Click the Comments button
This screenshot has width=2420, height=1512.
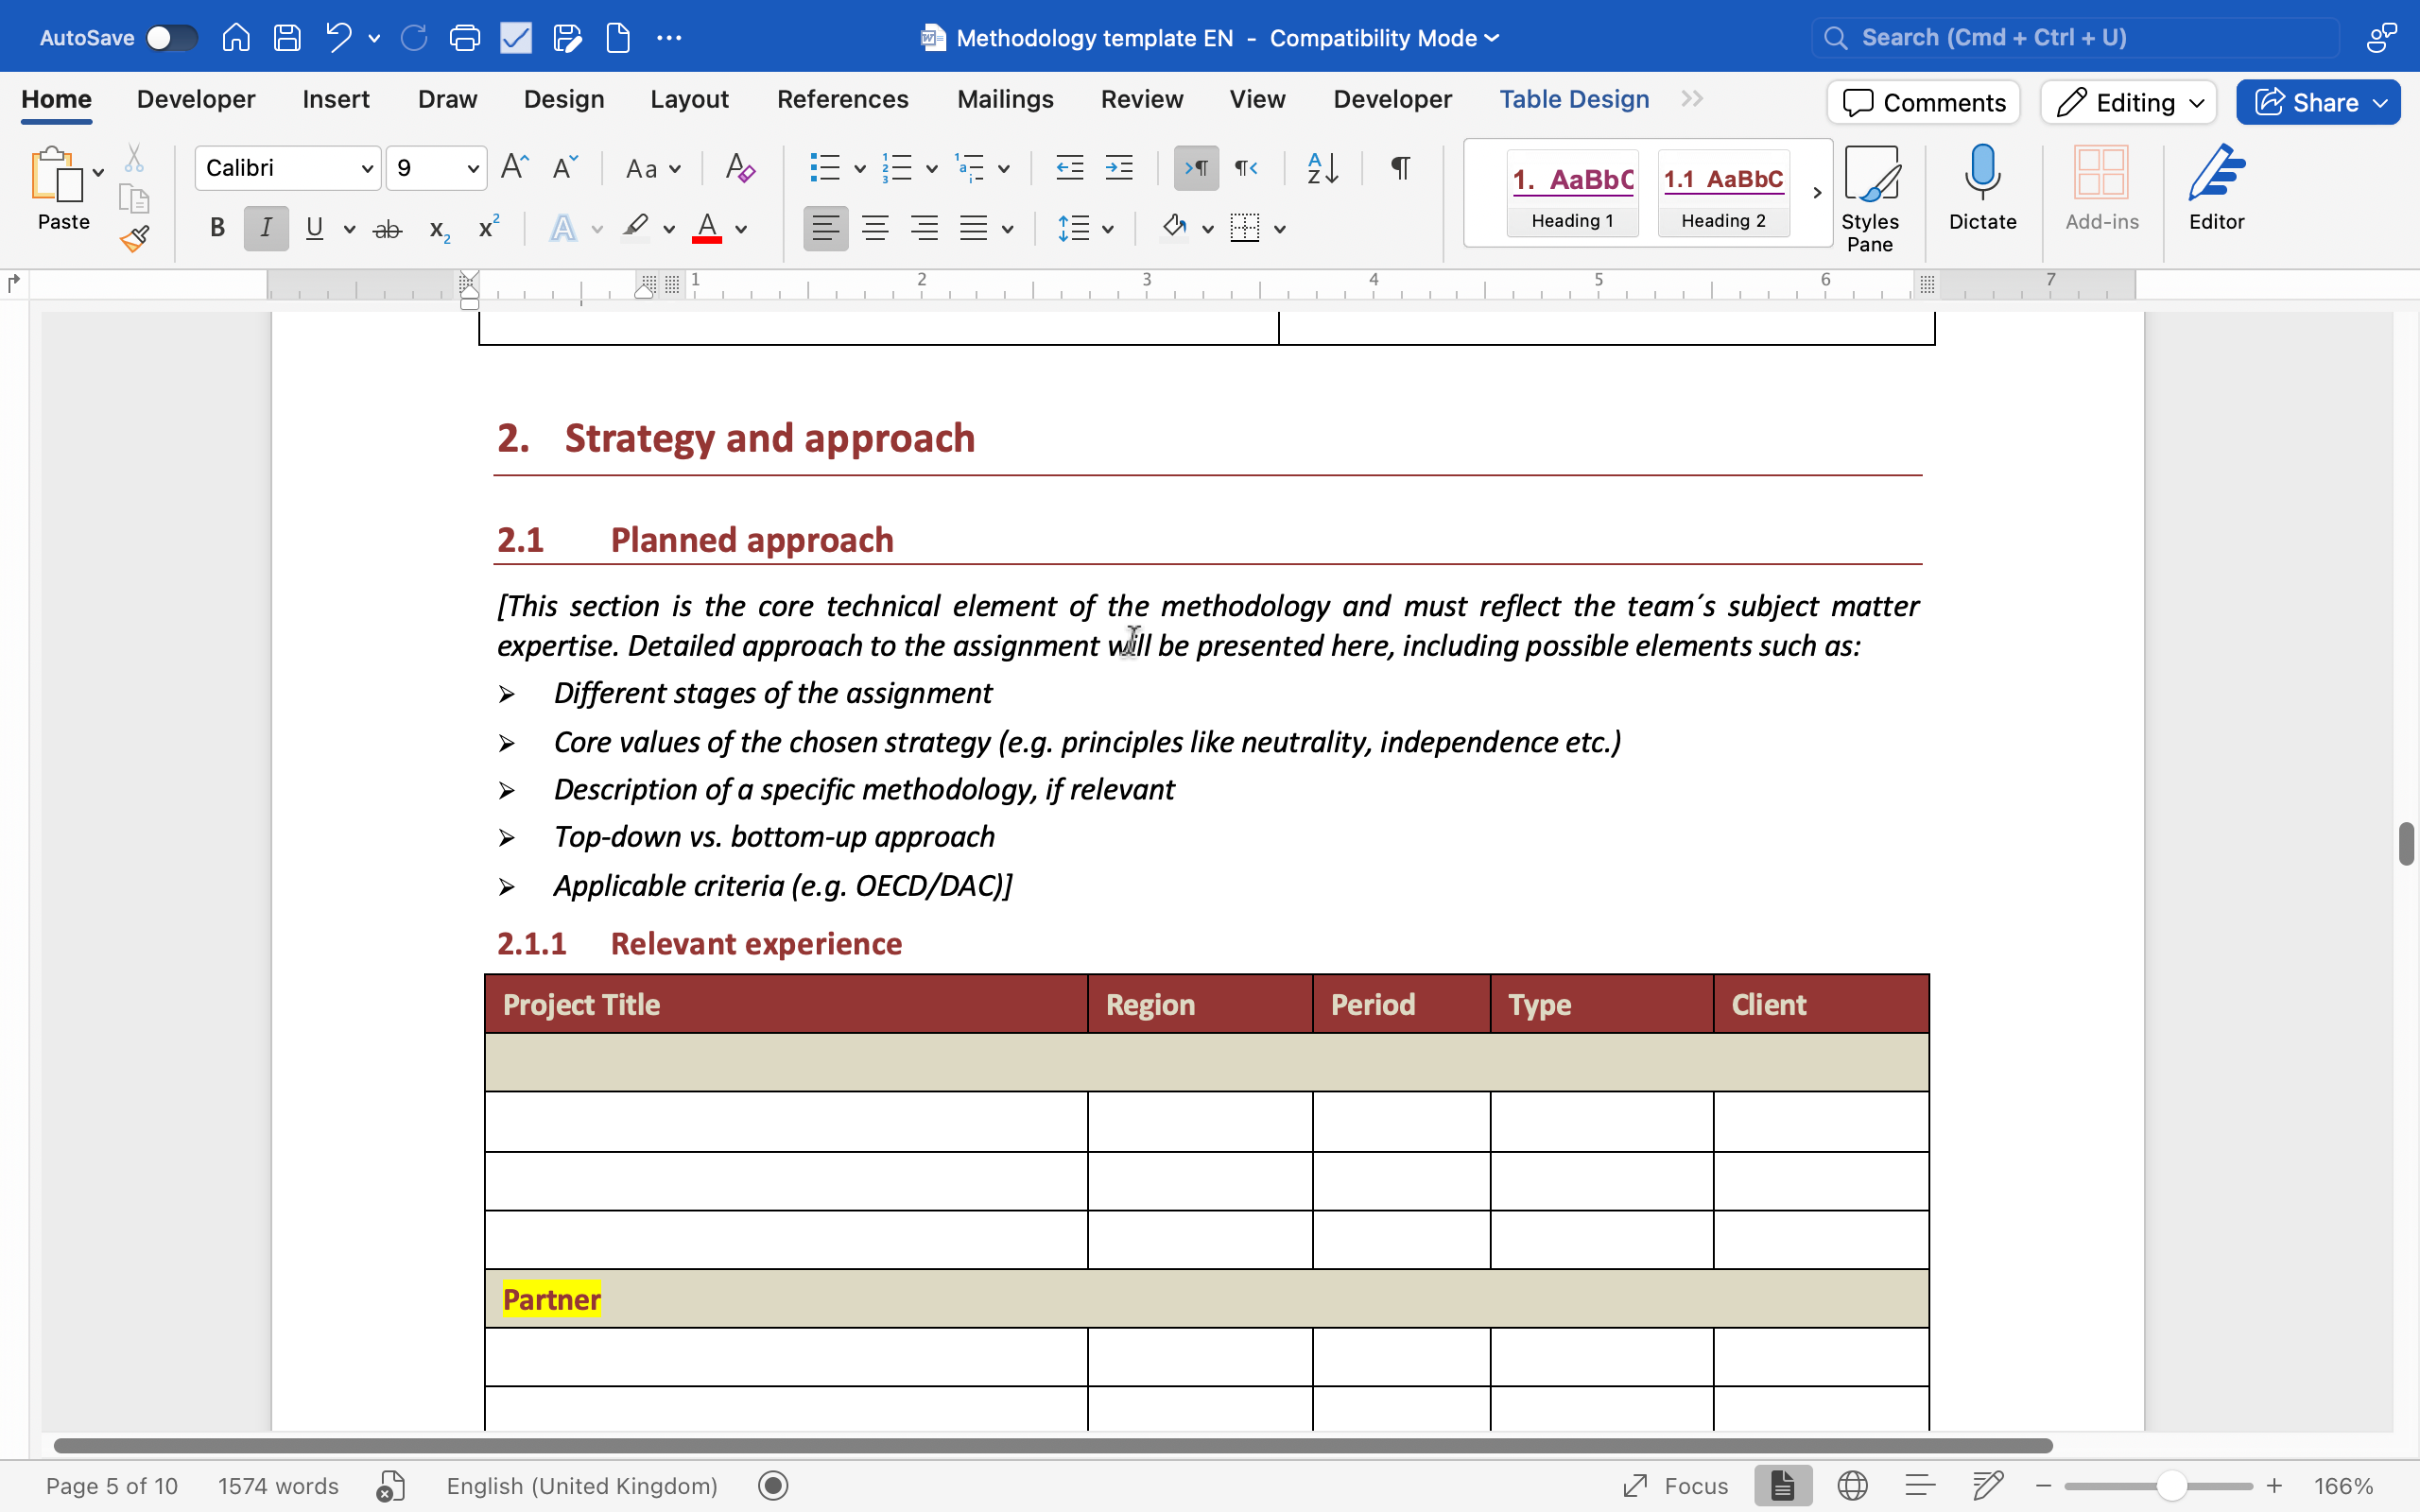pos(1923,102)
